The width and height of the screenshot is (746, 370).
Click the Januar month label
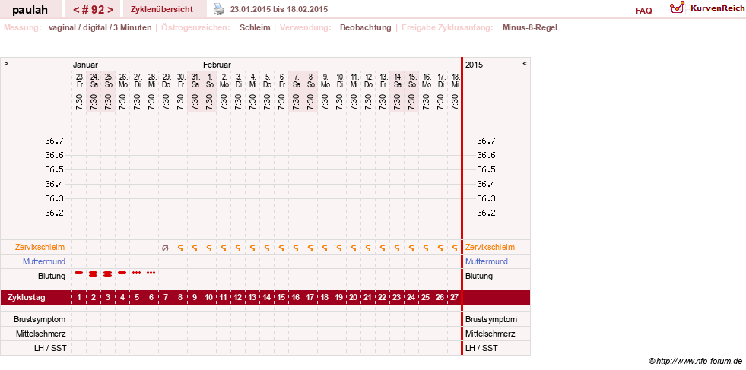85,65
